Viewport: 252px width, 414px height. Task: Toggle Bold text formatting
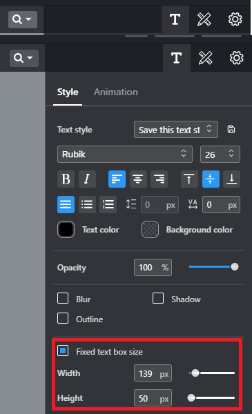(66, 179)
